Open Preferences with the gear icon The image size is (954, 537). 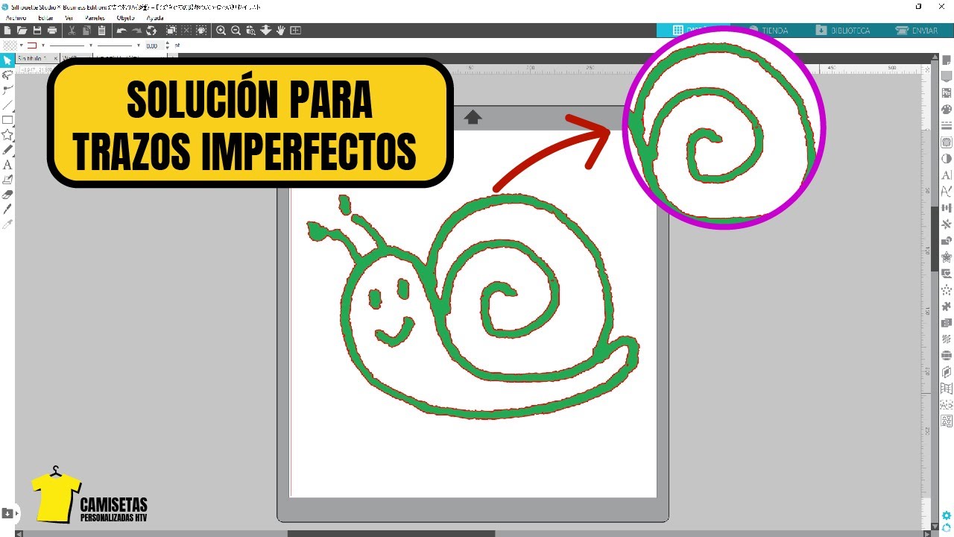947,515
